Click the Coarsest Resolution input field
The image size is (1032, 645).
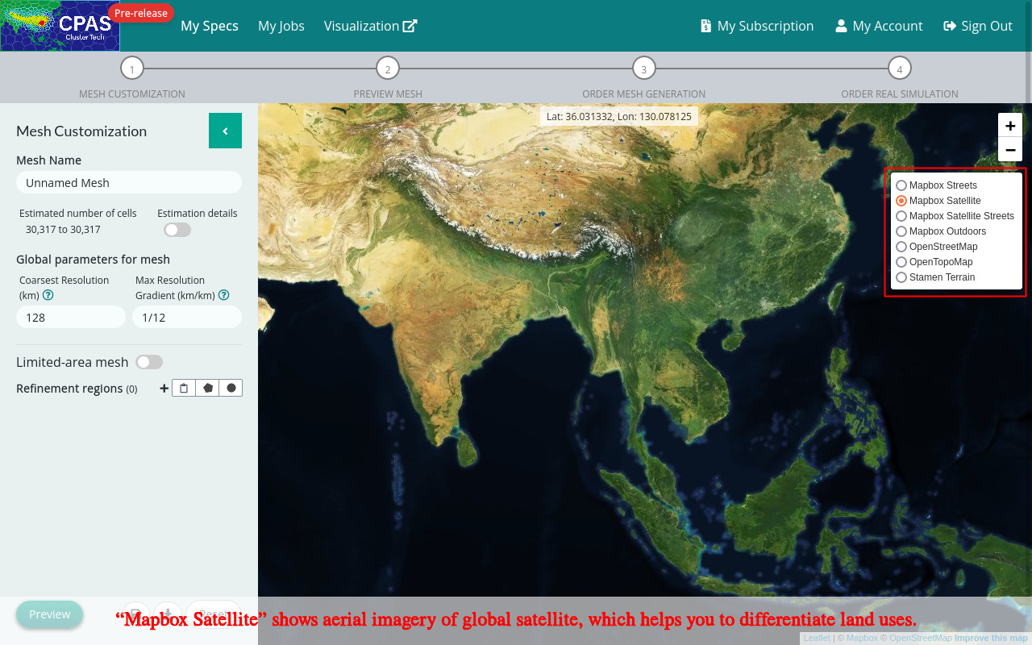pyautogui.click(x=71, y=317)
